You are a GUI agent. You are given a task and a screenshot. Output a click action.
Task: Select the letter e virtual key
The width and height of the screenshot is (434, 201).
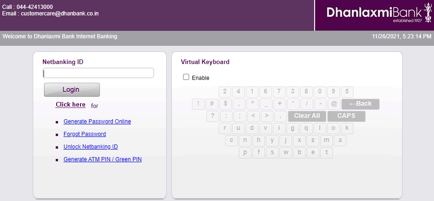[313, 153]
